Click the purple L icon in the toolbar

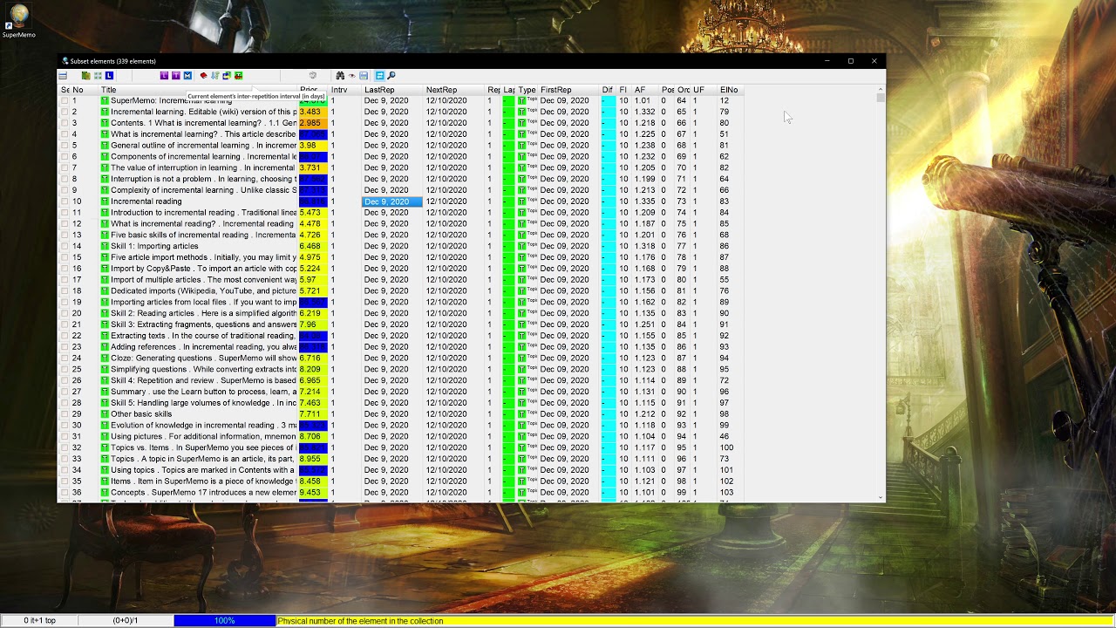[164, 76]
